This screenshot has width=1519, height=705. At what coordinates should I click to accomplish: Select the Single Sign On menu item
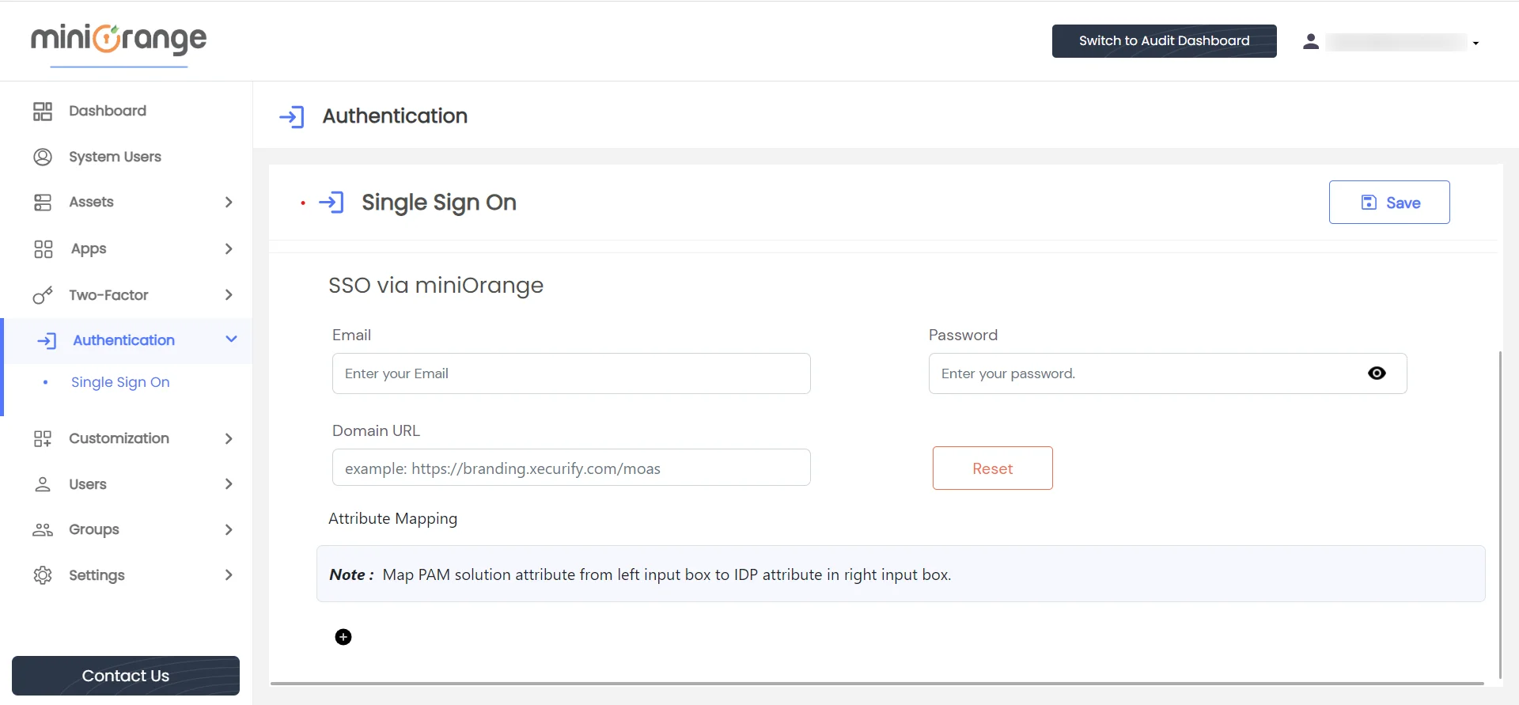tap(120, 382)
